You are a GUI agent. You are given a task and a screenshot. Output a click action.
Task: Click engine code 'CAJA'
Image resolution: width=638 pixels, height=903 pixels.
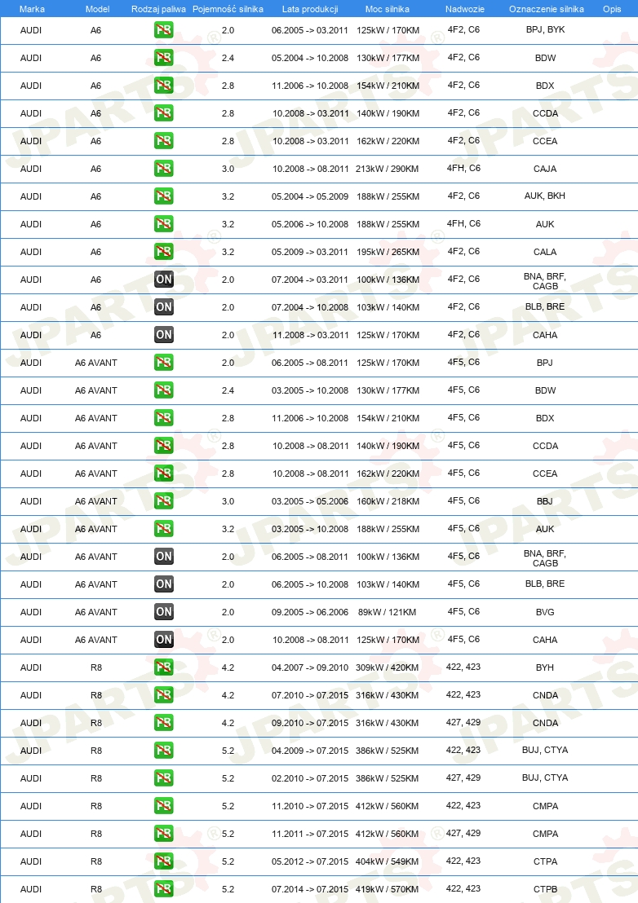[545, 169]
